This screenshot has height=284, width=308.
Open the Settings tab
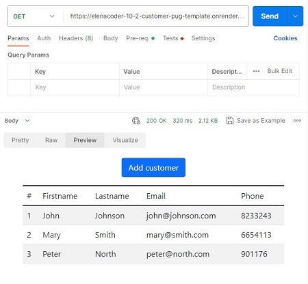click(203, 38)
